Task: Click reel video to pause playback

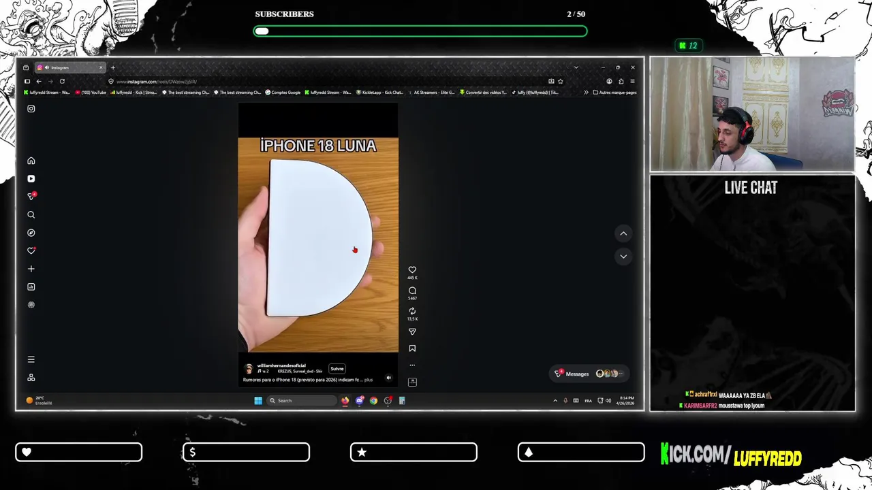Action: [318, 245]
